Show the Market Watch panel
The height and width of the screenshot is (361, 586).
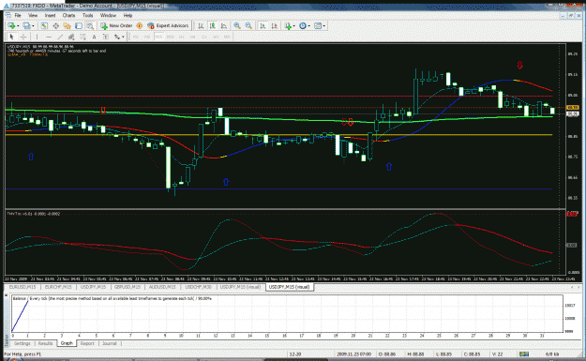[44, 25]
